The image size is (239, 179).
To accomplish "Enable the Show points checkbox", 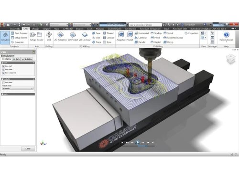I will (3, 83).
